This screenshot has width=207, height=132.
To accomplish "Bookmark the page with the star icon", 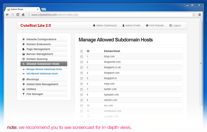I will pos(194,15).
